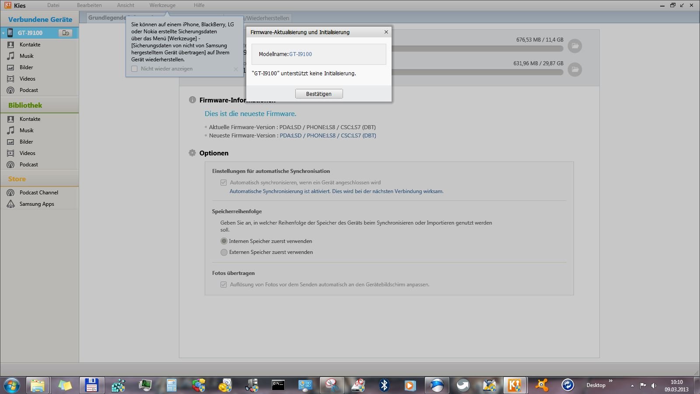Click the Firmware-Informationen info icon
This screenshot has height=394, width=700.
(x=192, y=100)
